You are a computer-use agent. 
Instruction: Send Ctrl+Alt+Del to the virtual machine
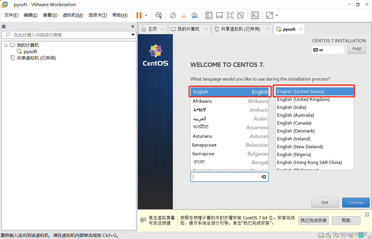159,15
